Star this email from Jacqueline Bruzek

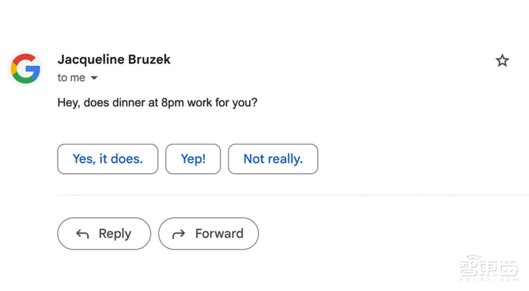(502, 61)
